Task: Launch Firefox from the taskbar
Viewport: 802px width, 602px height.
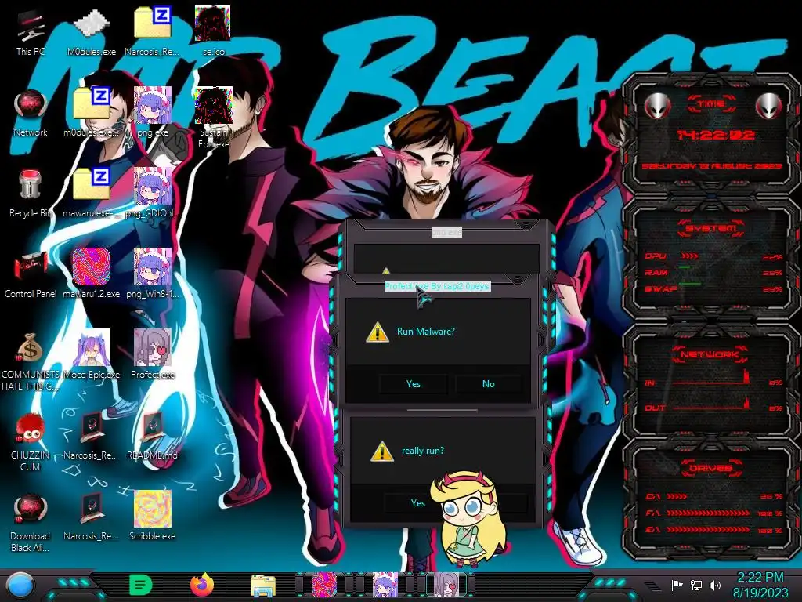Action: pyautogui.click(x=202, y=585)
